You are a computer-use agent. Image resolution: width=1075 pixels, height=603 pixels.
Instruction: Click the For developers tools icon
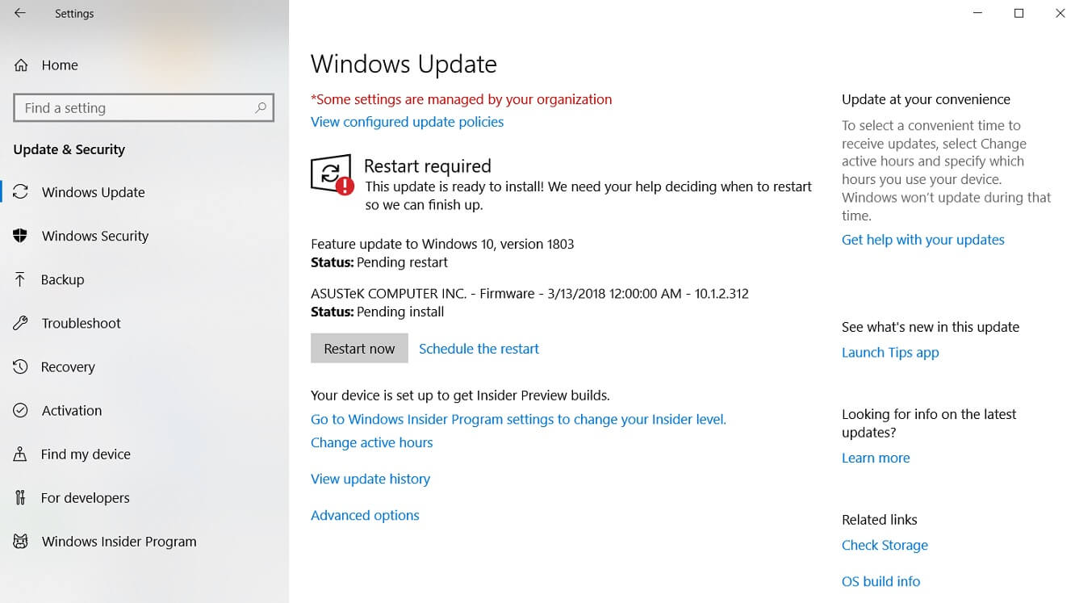[x=21, y=497]
